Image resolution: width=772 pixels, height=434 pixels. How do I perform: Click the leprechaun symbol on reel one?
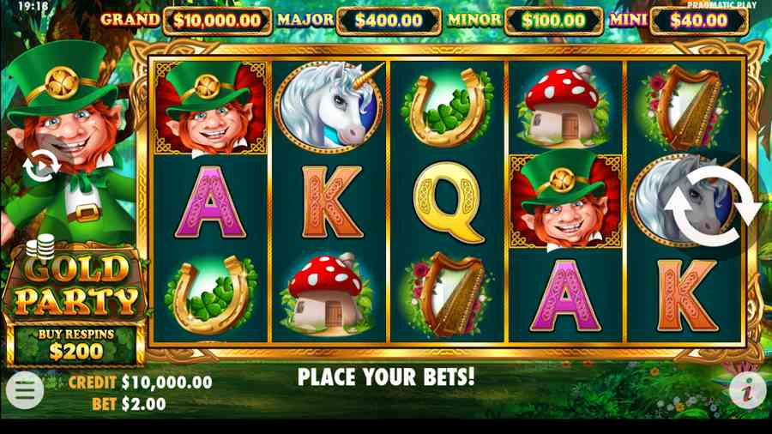211,107
